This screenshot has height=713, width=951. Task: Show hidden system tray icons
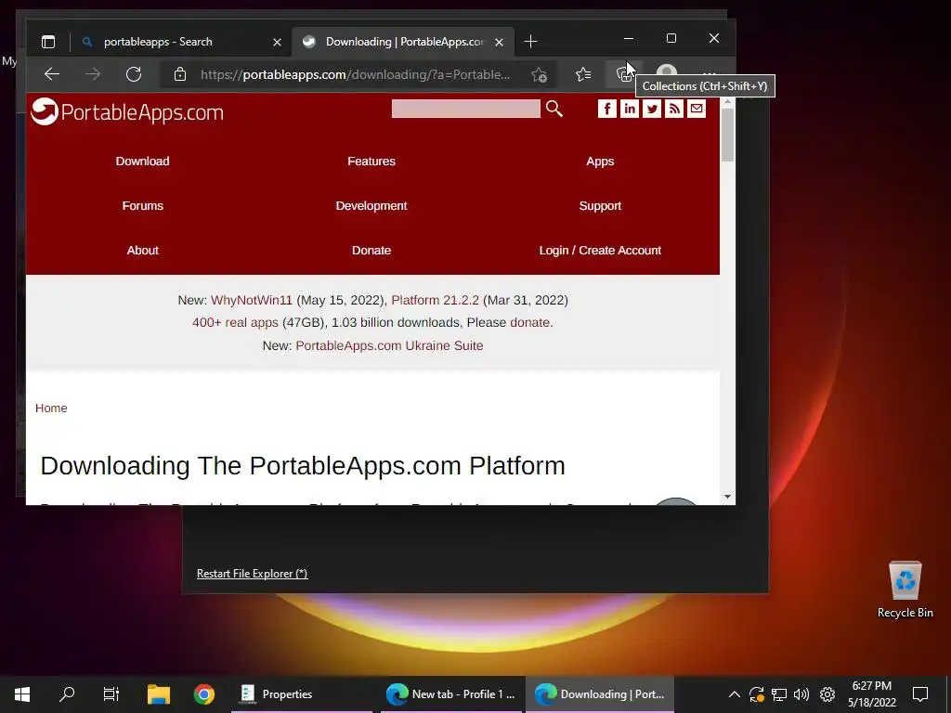(x=734, y=694)
